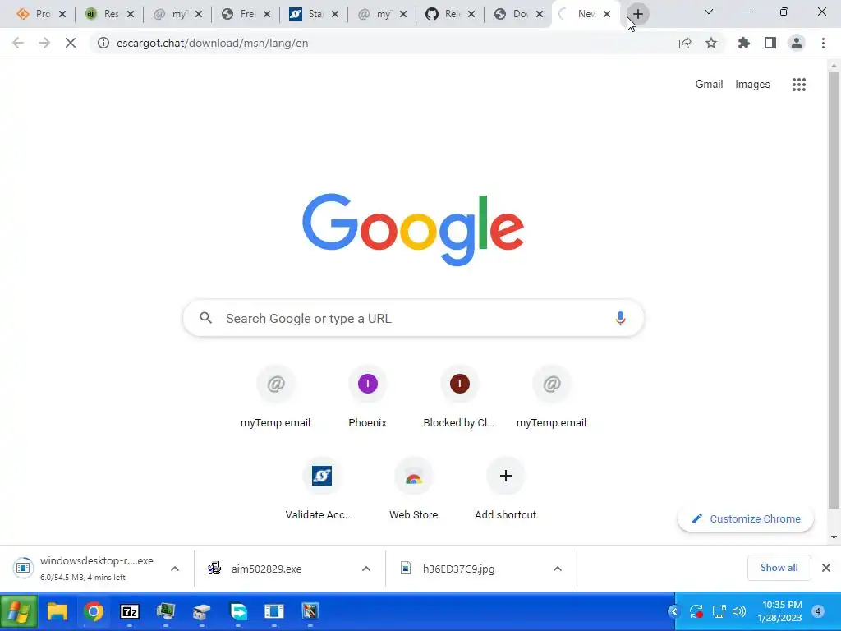Open the Chrome profile avatar
This screenshot has width=841, height=631.
797,43
